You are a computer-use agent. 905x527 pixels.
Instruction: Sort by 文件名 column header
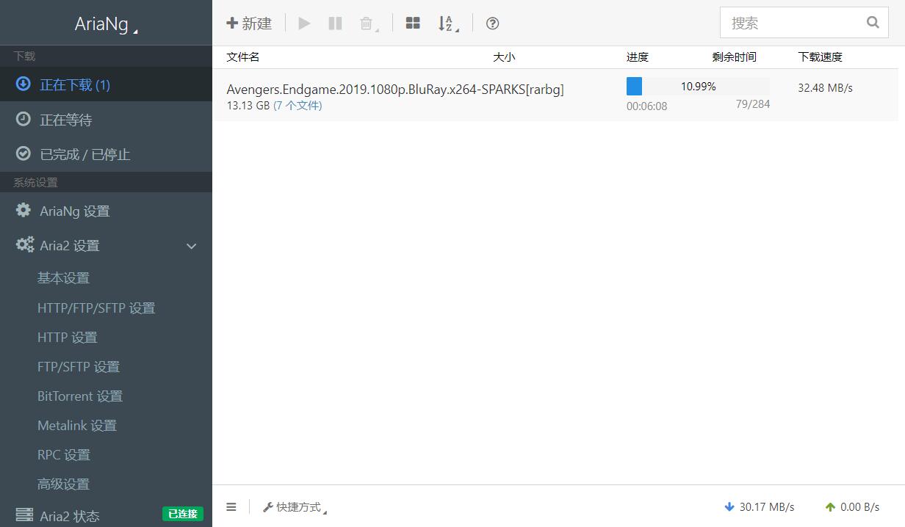point(243,57)
